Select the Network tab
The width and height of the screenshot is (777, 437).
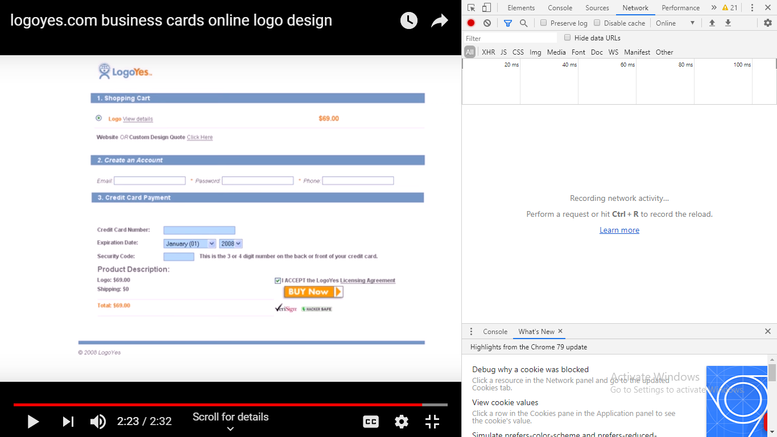[635, 8]
